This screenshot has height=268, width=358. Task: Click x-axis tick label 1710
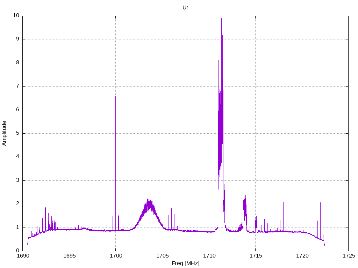tap(209, 256)
